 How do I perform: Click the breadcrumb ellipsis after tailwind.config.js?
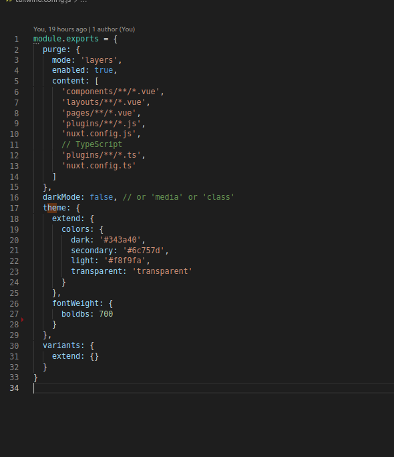83,1
